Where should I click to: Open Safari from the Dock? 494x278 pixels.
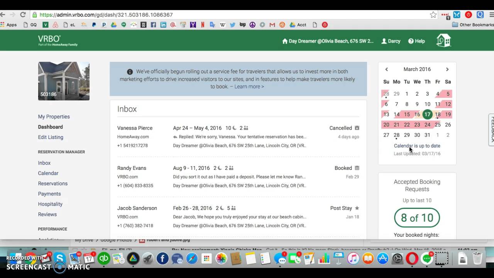(x=192, y=258)
